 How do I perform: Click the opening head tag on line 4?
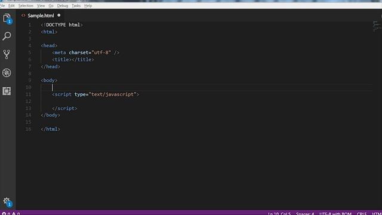click(49, 45)
